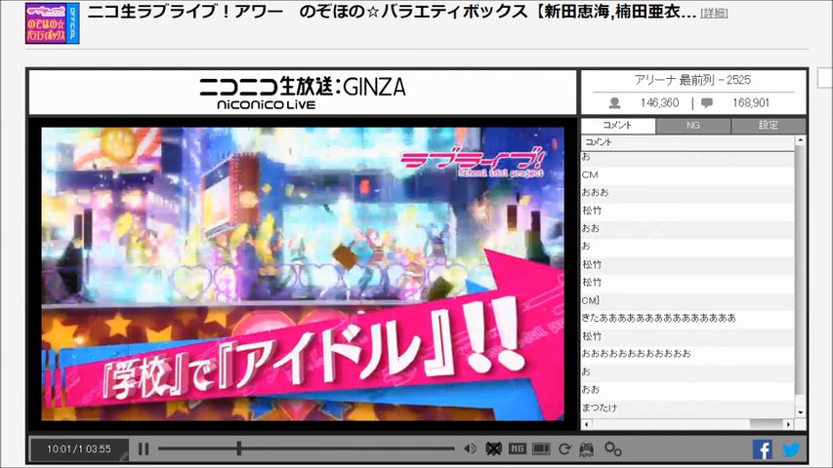Click the elapsed time 10:01/1:03:55
The height and width of the screenshot is (468, 833).
[79, 448]
